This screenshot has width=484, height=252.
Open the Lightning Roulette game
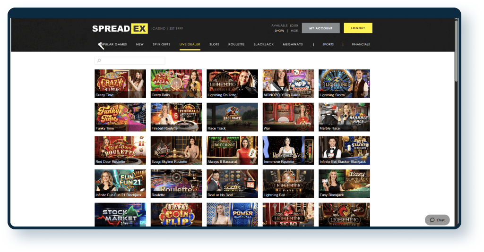[233, 84]
